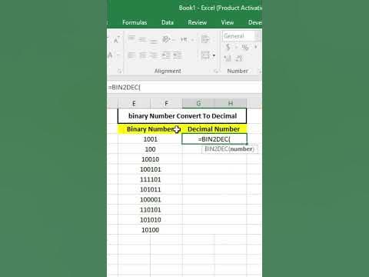Open the Formulas ribbon tab

(135, 22)
